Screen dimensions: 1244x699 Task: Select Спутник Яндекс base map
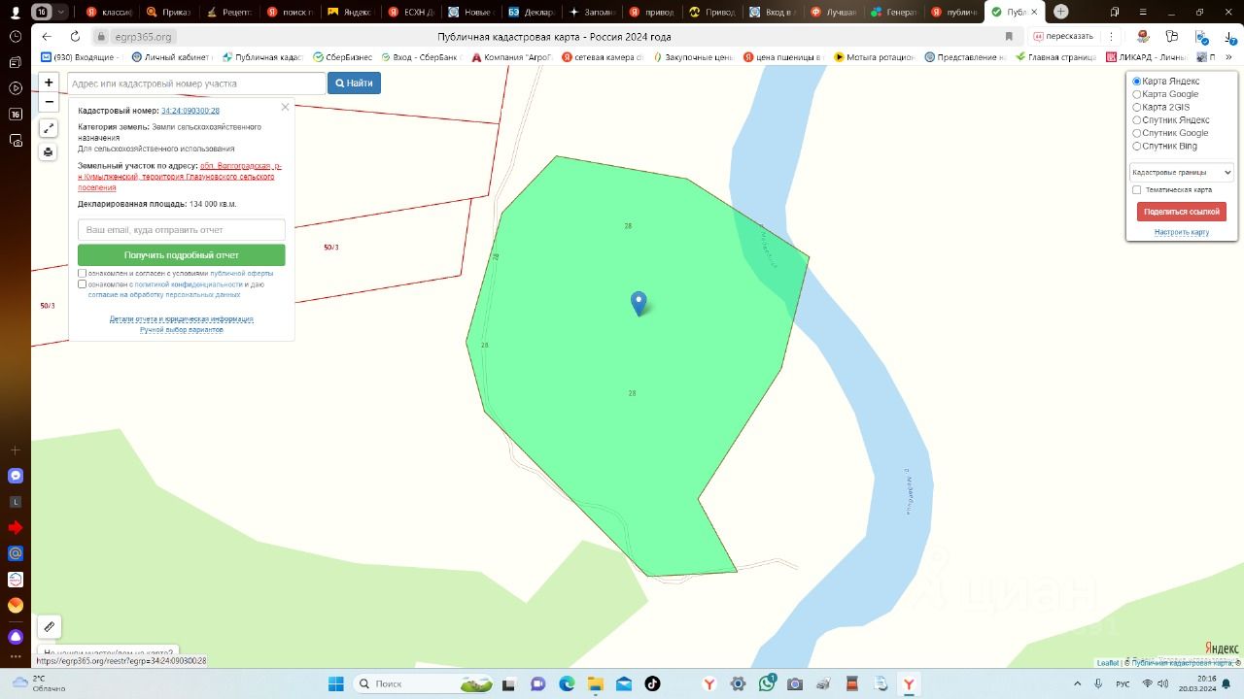click(x=1137, y=120)
